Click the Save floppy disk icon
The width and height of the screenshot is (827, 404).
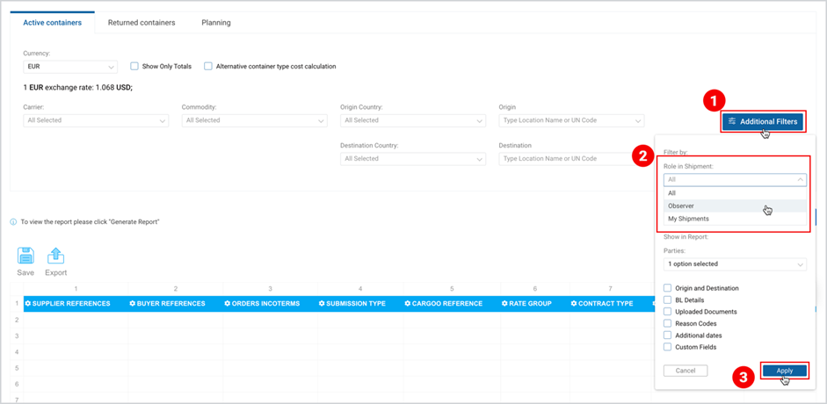pos(25,256)
